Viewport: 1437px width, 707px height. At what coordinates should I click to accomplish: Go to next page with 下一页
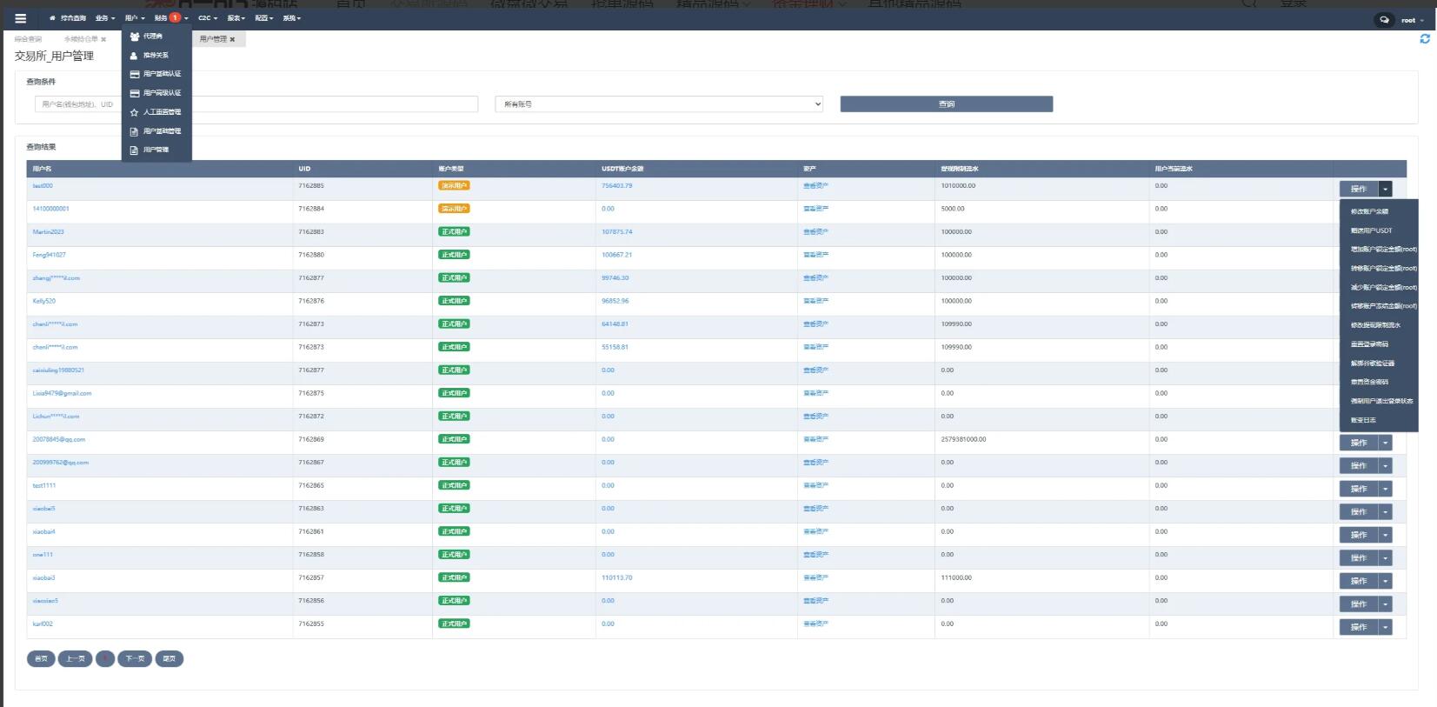pos(135,658)
